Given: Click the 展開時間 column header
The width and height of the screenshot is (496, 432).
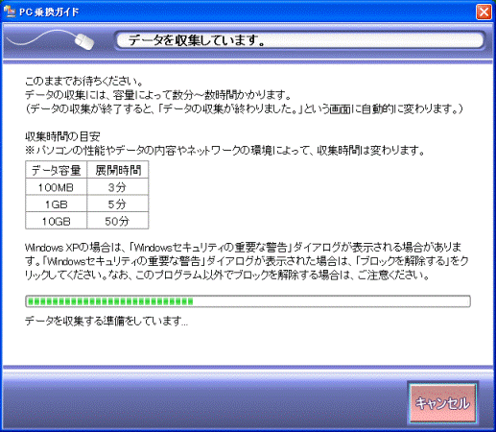Looking at the screenshot, I should (117, 170).
